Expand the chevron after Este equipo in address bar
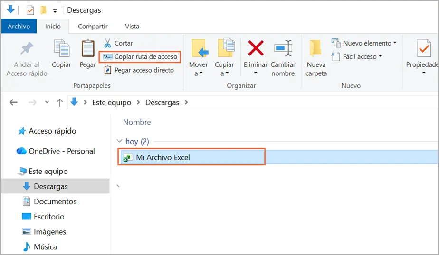The height and width of the screenshot is (255, 439). 138,102
